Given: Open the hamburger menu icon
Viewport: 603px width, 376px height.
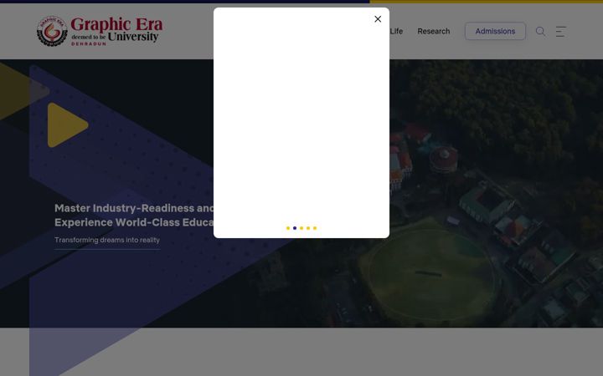Looking at the screenshot, I should click(560, 32).
